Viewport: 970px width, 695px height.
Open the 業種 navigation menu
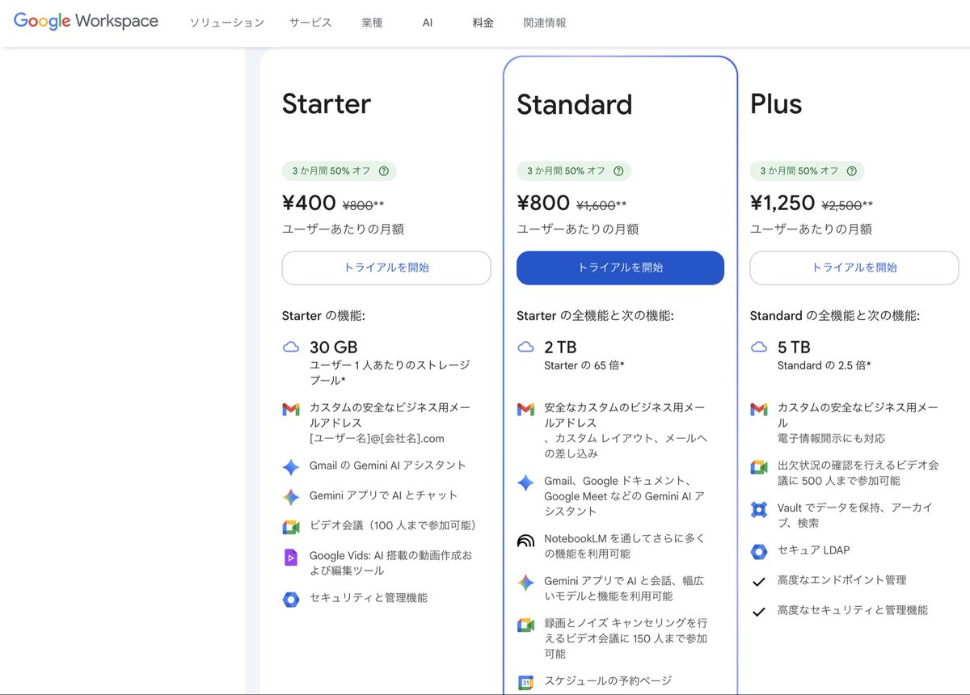point(372,23)
